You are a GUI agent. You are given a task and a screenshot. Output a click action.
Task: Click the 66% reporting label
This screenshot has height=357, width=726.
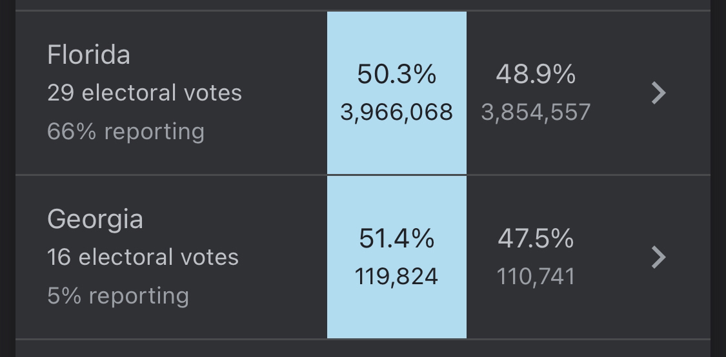tap(126, 132)
